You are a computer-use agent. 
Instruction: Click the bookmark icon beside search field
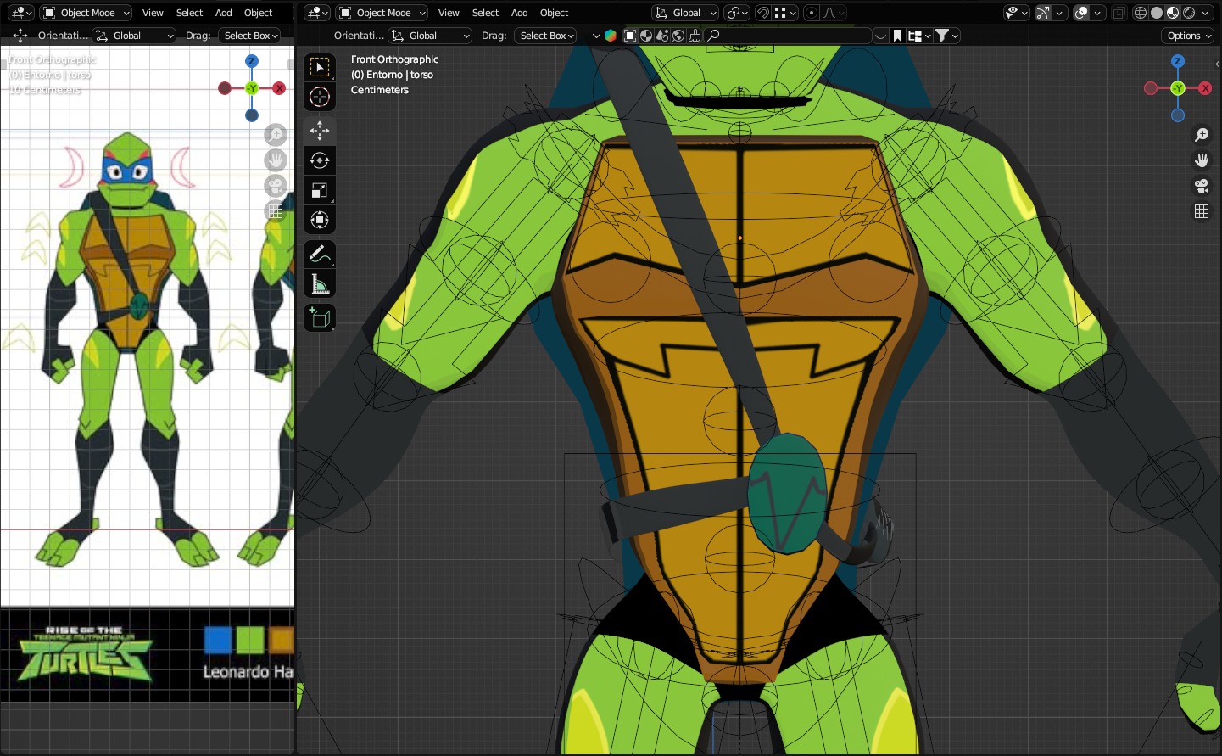(x=897, y=36)
